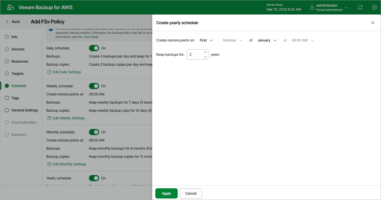Viewport: 381px width, 200px height.
Task: Toggle off the Monthly schedule
Action: (x=94, y=132)
